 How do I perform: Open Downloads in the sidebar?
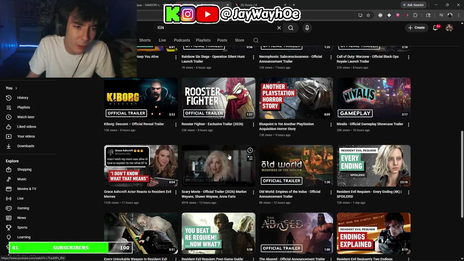click(26, 146)
